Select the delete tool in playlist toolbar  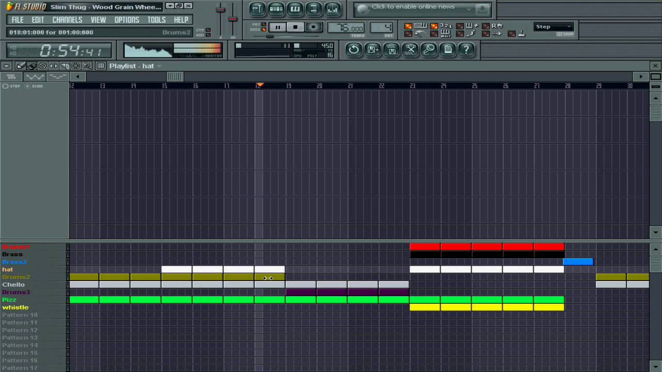click(42, 66)
